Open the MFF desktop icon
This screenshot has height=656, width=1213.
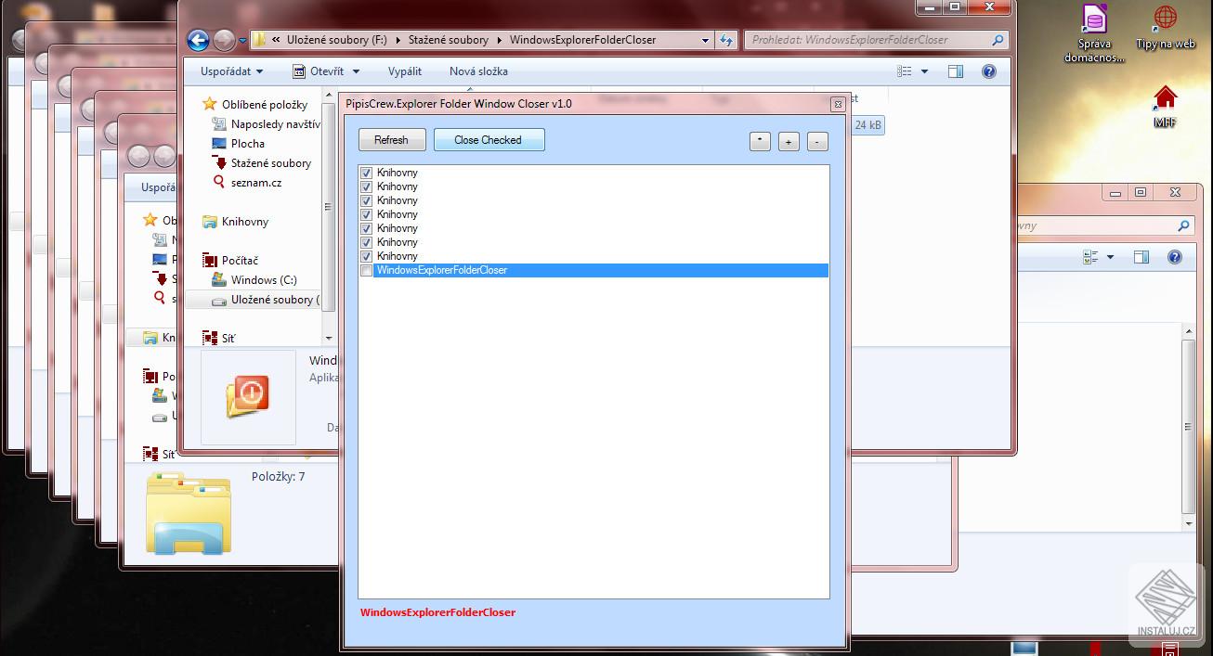tap(1166, 107)
